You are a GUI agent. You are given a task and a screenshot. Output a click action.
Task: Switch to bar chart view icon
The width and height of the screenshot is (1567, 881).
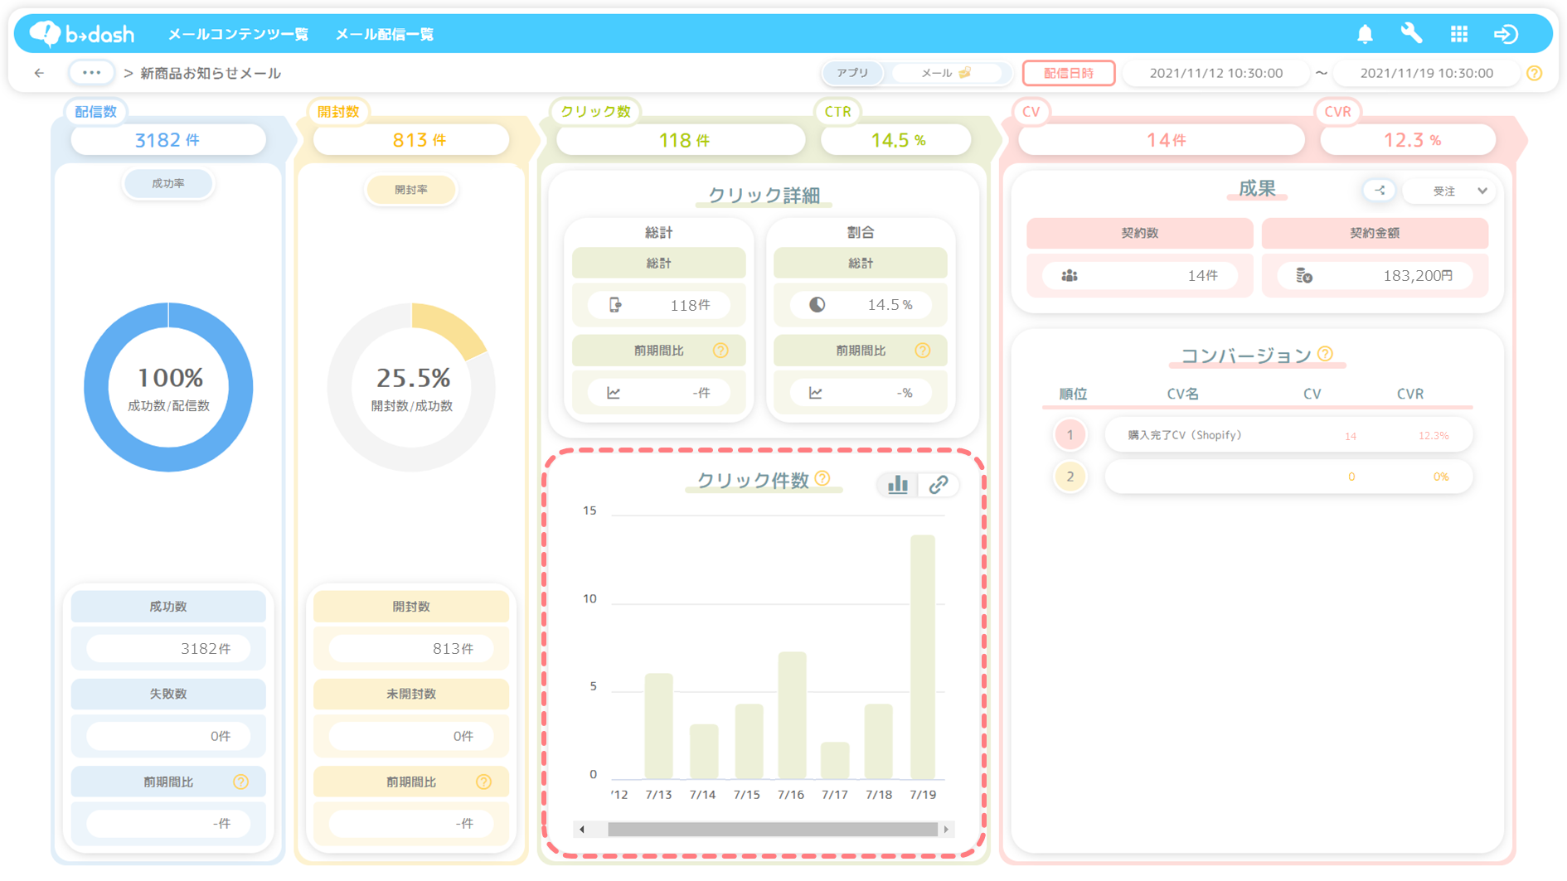pos(897,485)
